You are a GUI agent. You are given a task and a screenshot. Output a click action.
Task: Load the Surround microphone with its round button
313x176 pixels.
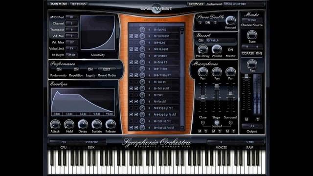click(230, 123)
